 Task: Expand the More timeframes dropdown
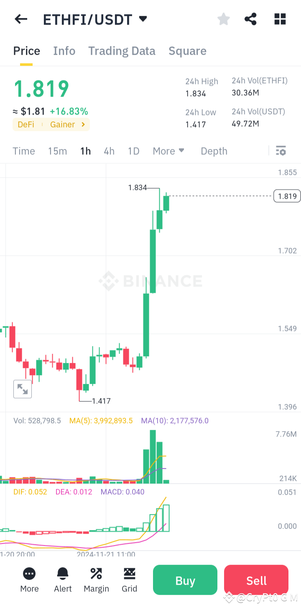tap(168, 151)
